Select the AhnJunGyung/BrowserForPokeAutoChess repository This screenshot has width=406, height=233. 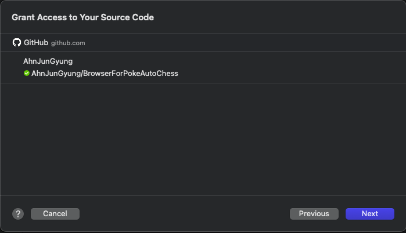tap(105, 74)
